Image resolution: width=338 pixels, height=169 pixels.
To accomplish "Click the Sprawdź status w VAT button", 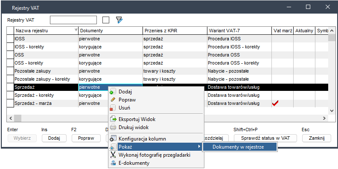I will 265,138.
